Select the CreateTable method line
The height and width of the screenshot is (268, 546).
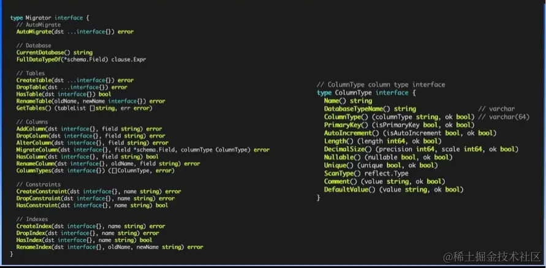[75, 80]
